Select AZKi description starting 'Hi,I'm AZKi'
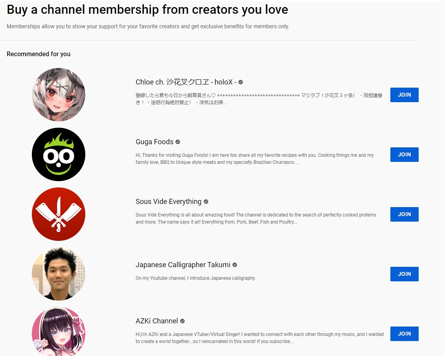 coord(259,338)
